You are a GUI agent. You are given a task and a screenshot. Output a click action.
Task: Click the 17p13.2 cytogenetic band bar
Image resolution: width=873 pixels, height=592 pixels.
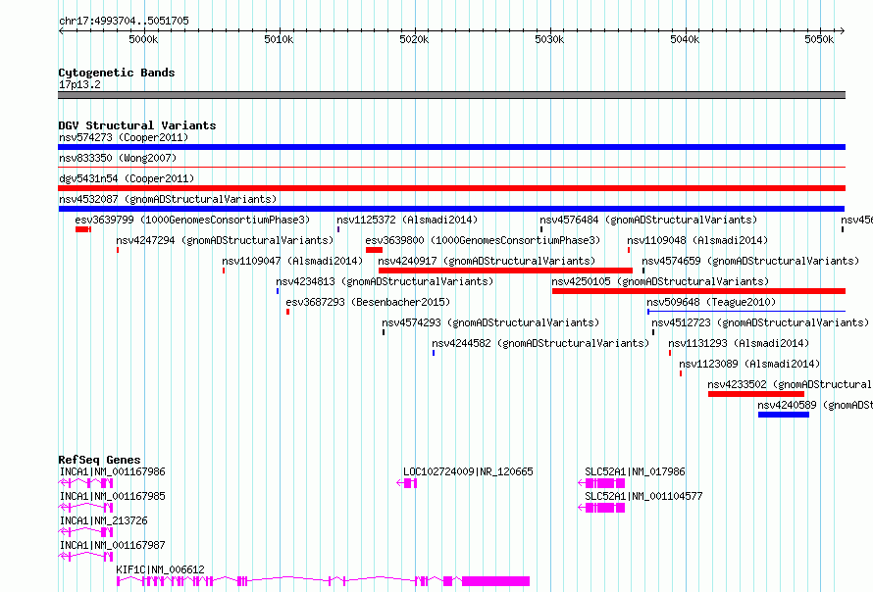(451, 95)
